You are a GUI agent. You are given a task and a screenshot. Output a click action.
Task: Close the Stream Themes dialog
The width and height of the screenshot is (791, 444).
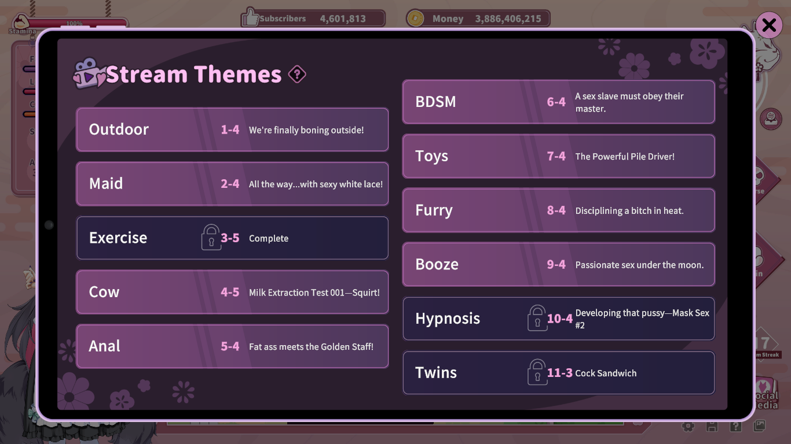click(x=769, y=25)
